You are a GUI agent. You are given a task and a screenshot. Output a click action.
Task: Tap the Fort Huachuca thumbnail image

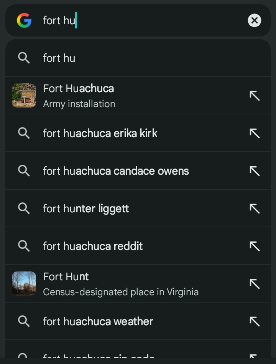coord(24,96)
